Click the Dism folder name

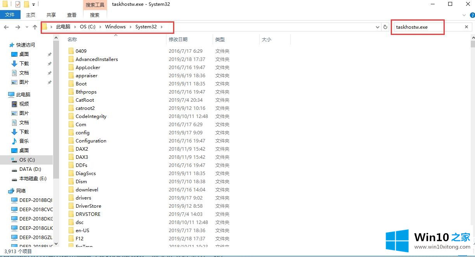click(81, 182)
